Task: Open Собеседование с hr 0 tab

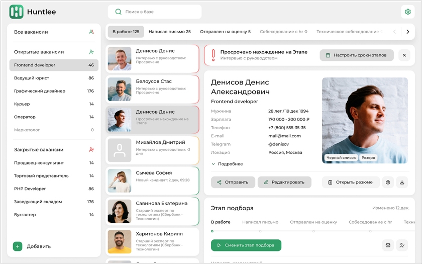Action: coord(283,32)
